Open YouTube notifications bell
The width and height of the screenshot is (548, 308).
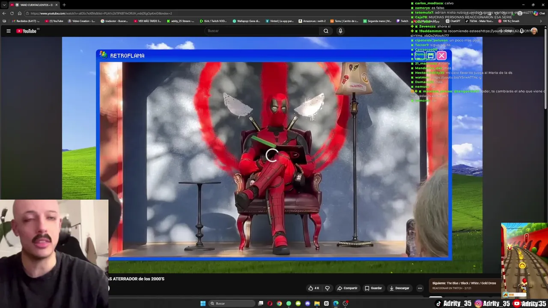coord(521,31)
